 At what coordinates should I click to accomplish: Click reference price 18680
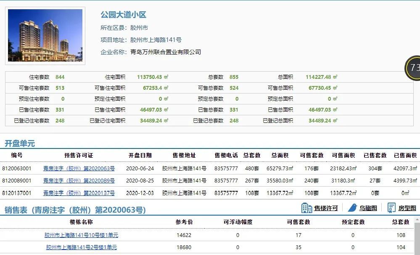184,247
